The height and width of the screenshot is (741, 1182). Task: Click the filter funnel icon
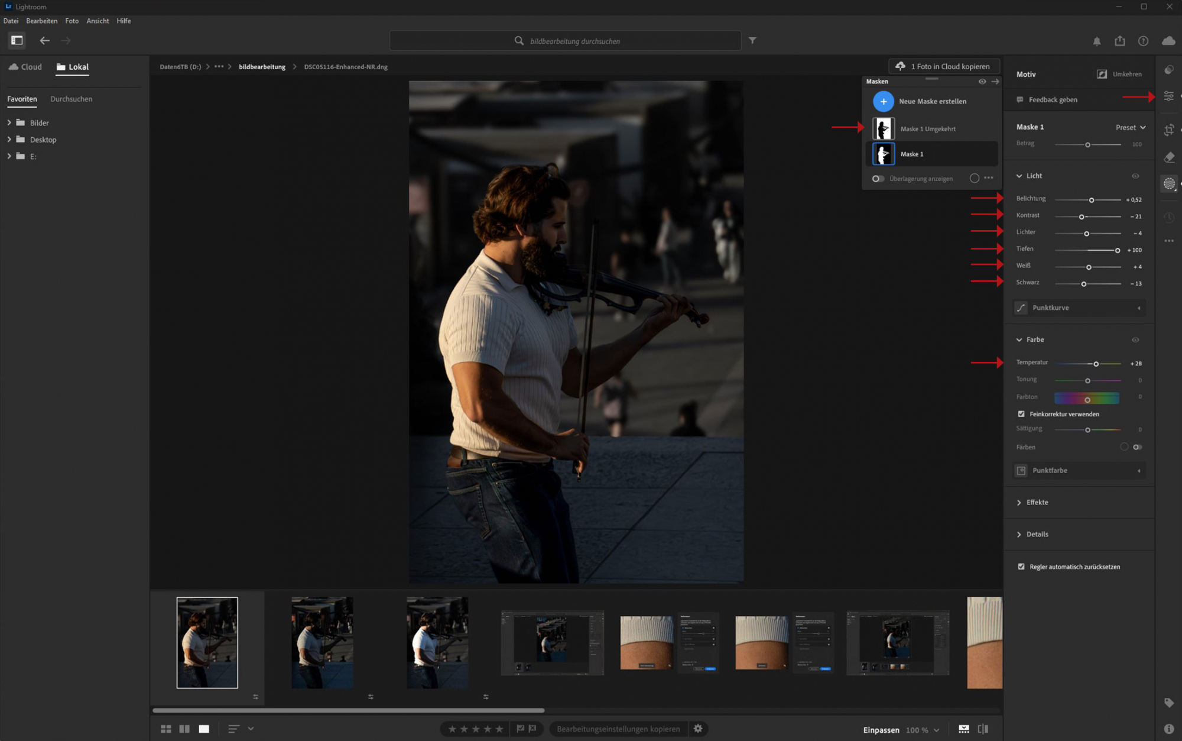point(752,41)
